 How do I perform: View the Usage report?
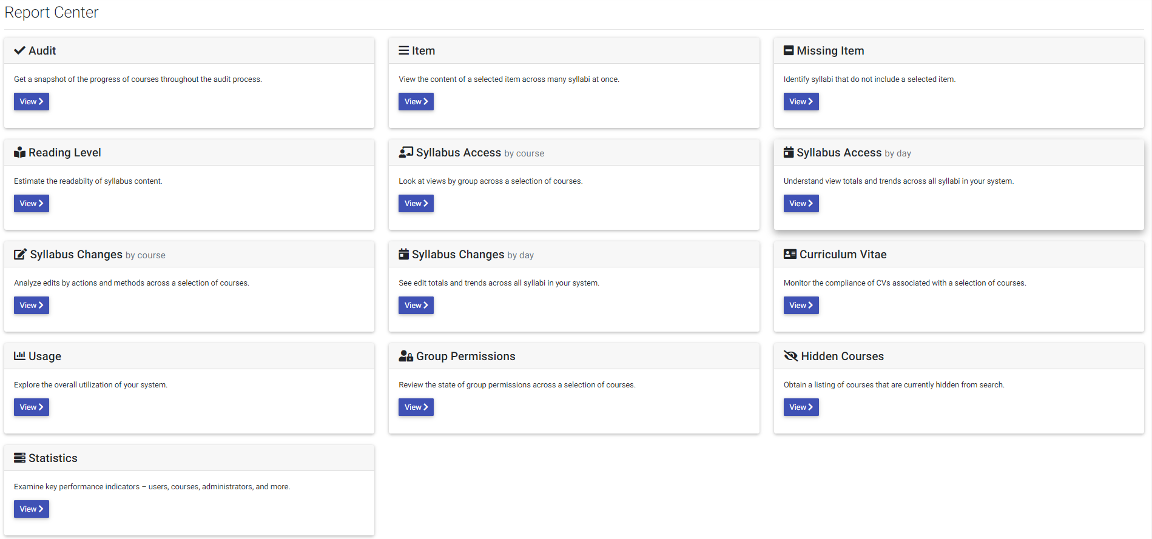[x=32, y=407]
